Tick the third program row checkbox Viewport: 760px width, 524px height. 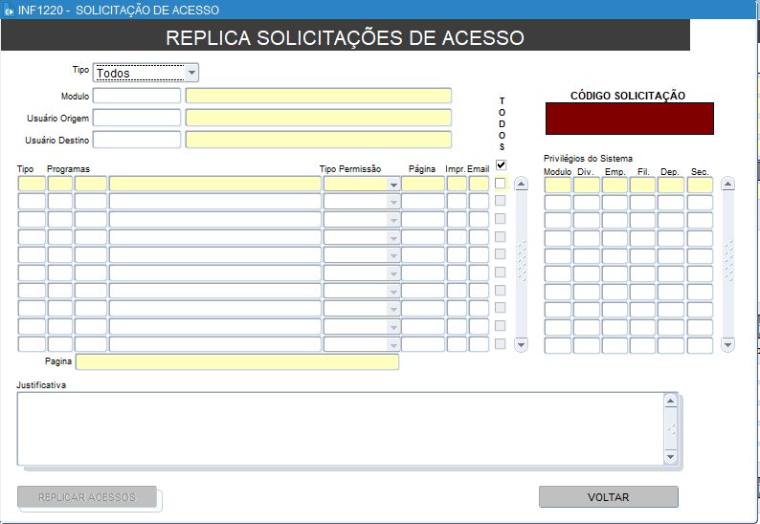click(x=501, y=218)
